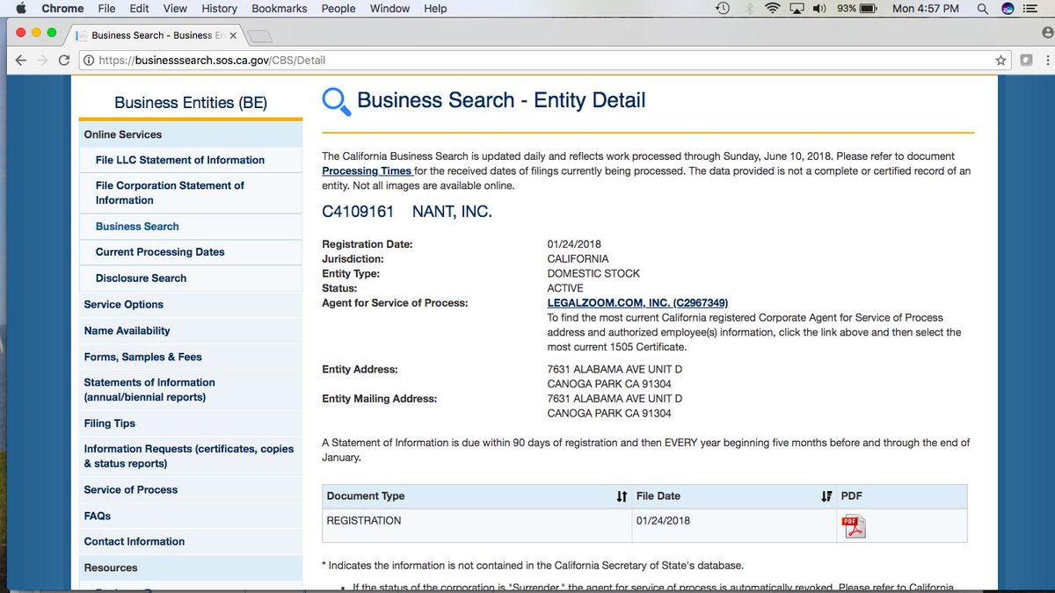Sort table by File Date arrows
Viewport: 1055px width, 593px height.
(x=826, y=496)
